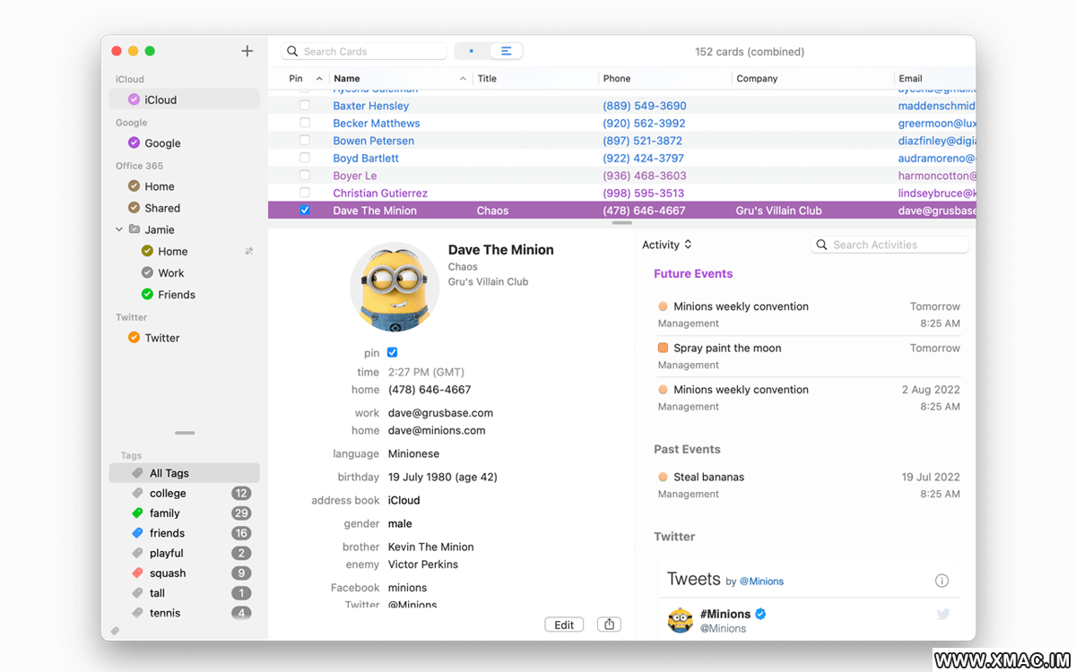Click the blue friends tag icon
1076x672 pixels.
coord(137,533)
